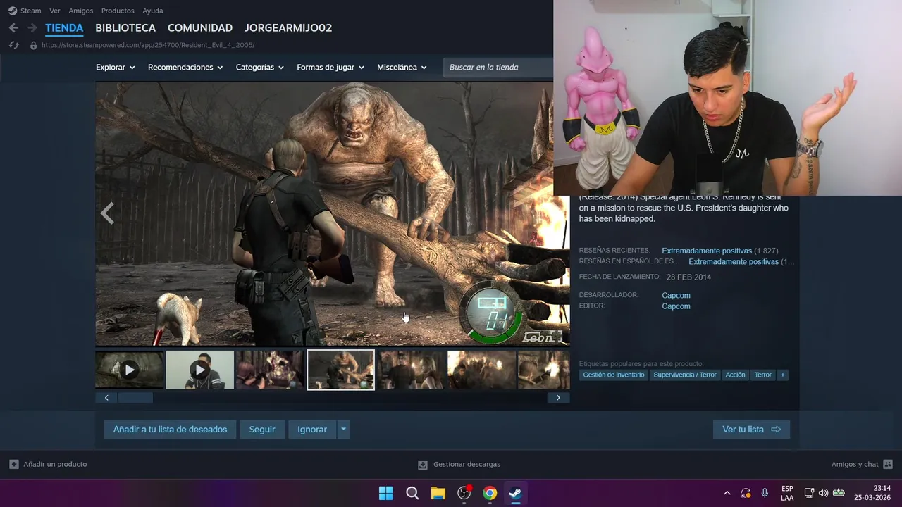Open the Ayuda menu
The image size is (902, 507).
click(x=153, y=11)
